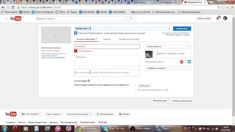Viewport: 235px width, 132px height.
Task: Dismiss the upload progress with the x
Action: pos(169,29)
